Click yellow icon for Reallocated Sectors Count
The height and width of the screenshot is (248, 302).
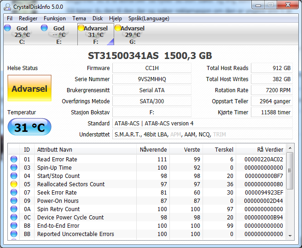click(14, 184)
